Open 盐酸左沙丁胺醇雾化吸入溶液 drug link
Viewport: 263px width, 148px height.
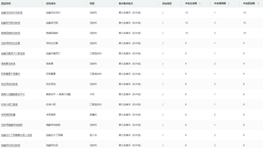(17, 135)
